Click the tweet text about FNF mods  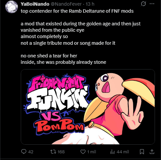(x=81, y=36)
